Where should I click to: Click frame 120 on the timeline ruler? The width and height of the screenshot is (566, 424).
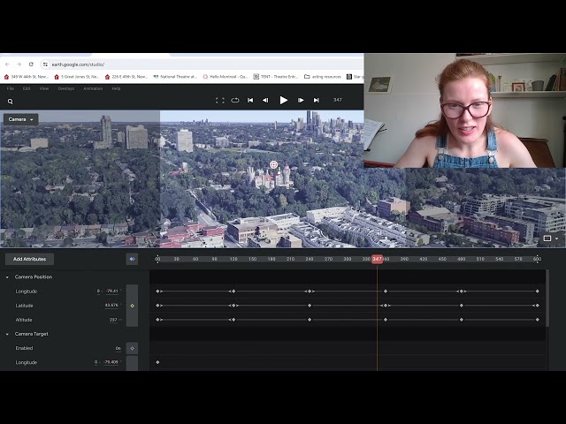(233, 259)
